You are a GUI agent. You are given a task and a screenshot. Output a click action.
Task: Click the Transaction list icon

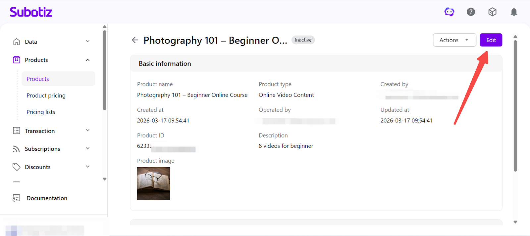tap(17, 131)
